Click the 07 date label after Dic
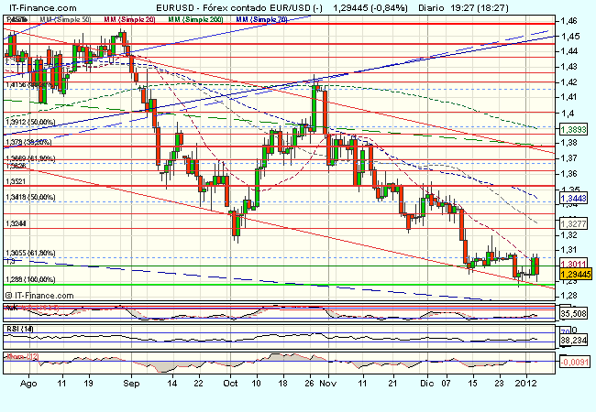596x412 pixels. pos(447,384)
